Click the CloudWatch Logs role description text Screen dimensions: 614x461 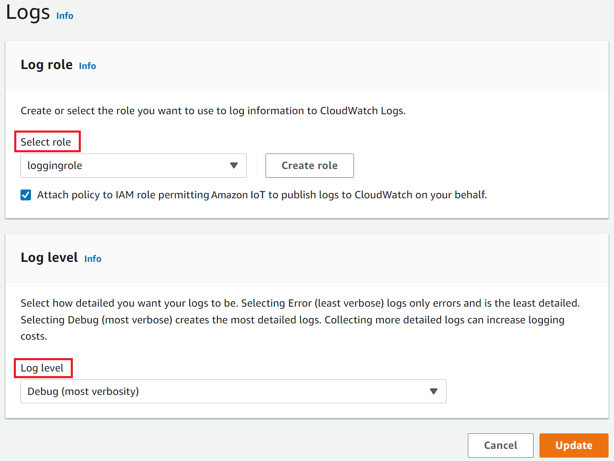(213, 111)
